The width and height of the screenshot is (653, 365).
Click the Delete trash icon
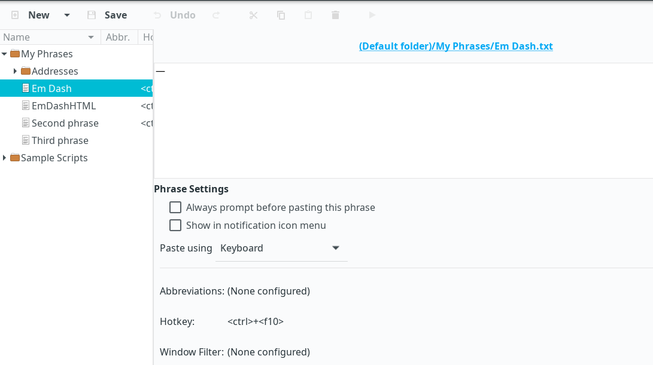click(335, 15)
